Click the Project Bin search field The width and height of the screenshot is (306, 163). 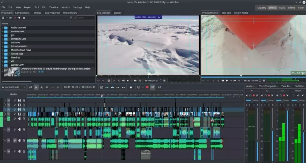(x=85, y=18)
